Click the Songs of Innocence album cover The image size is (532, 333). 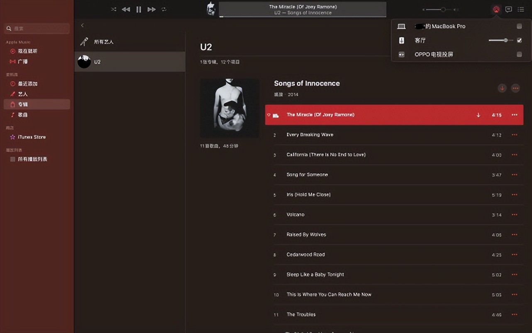230,108
